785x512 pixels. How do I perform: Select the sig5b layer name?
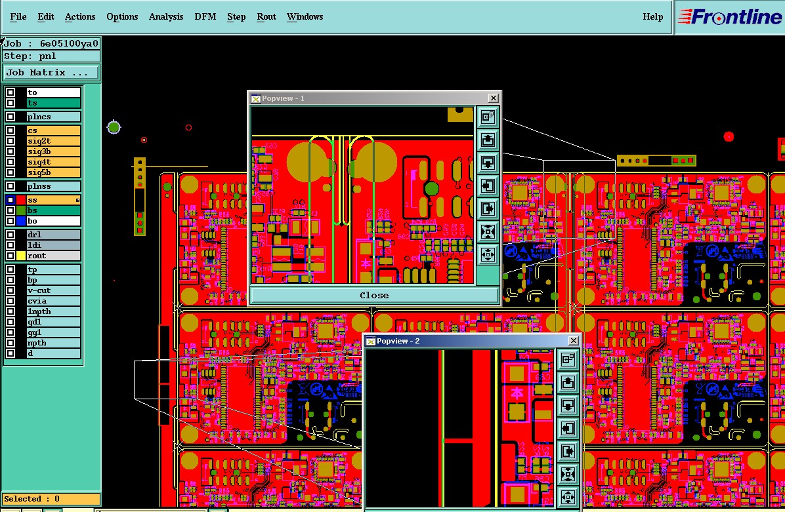pos(54,172)
